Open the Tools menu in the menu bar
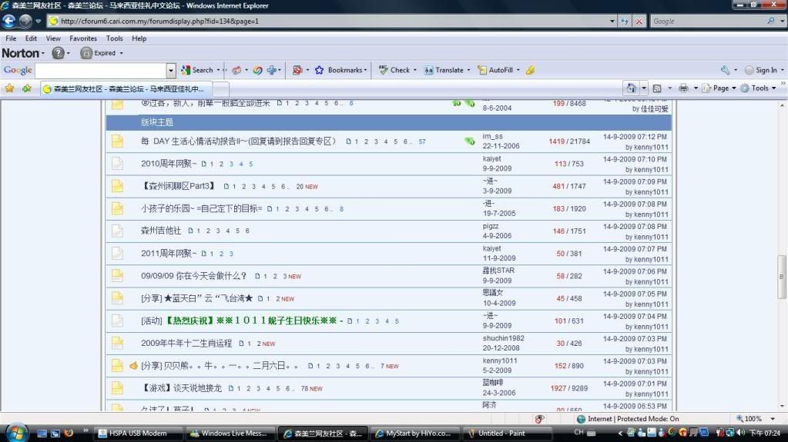Image resolution: width=788 pixels, height=442 pixels. tap(114, 38)
